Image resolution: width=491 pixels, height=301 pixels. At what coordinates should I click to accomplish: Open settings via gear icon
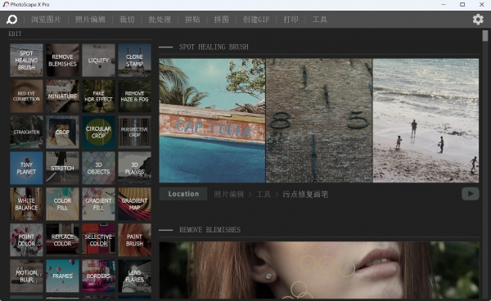coord(478,20)
